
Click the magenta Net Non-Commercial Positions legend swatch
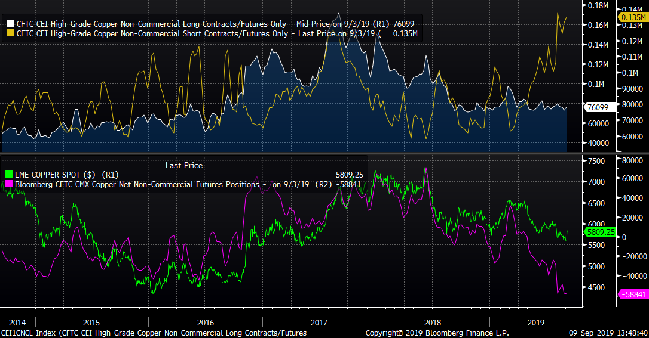pyautogui.click(x=9, y=184)
